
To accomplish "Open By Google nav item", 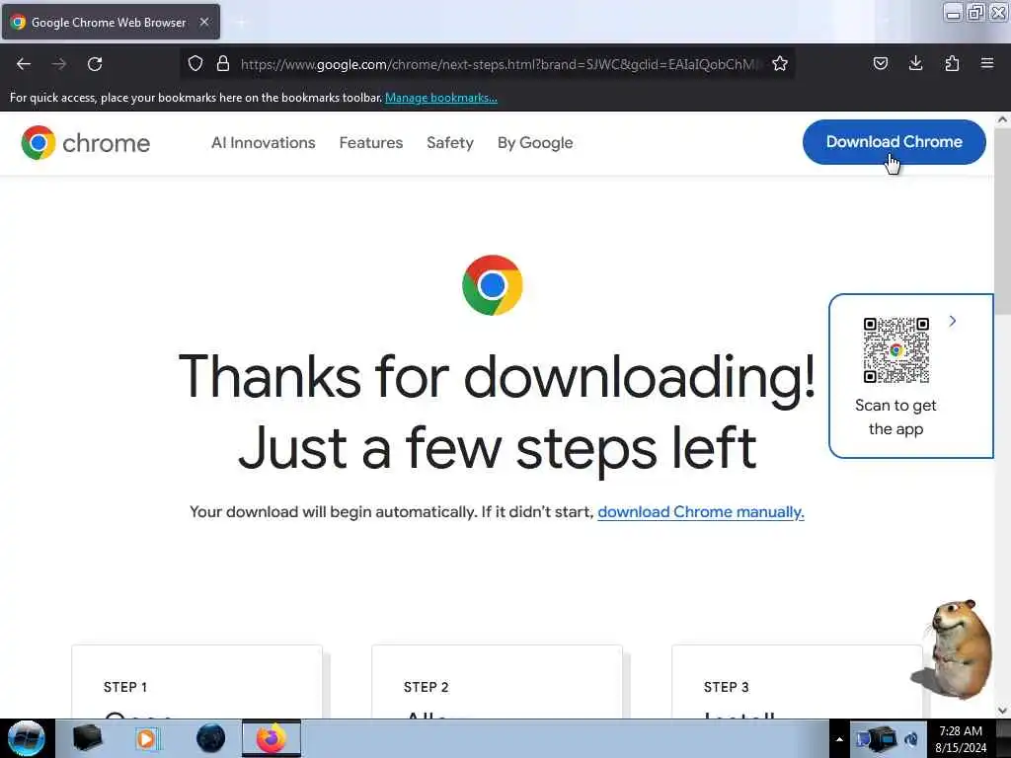I will pyautogui.click(x=535, y=142).
